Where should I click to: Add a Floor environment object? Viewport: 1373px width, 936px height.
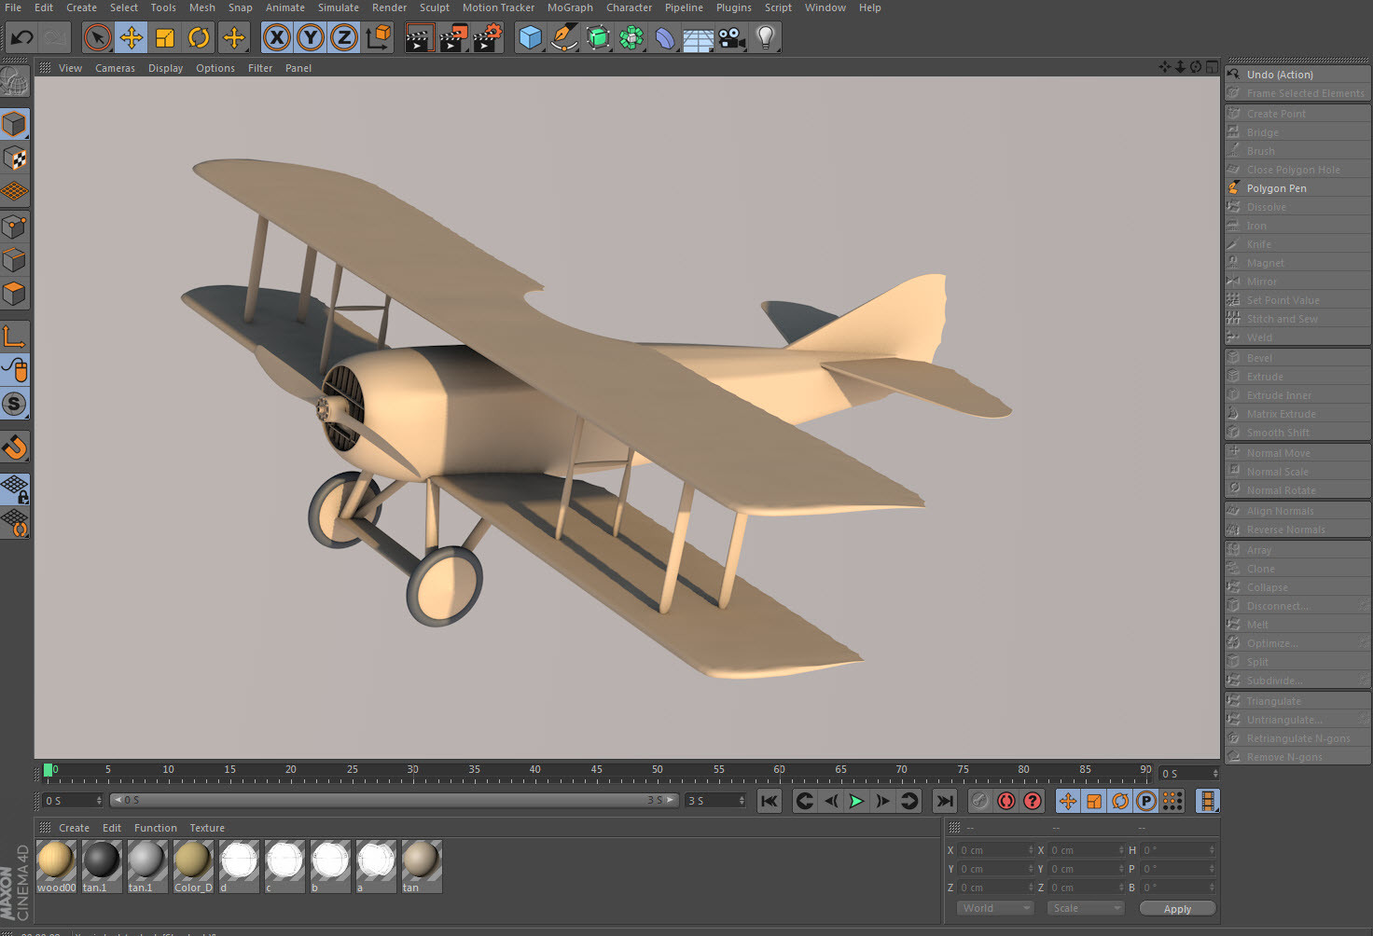tap(698, 37)
